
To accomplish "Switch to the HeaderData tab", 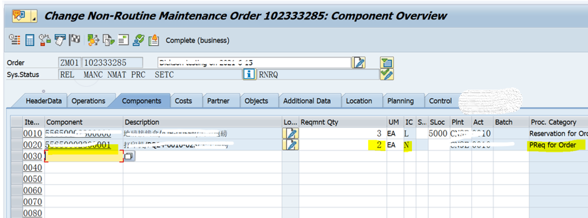I will [x=44, y=100].
